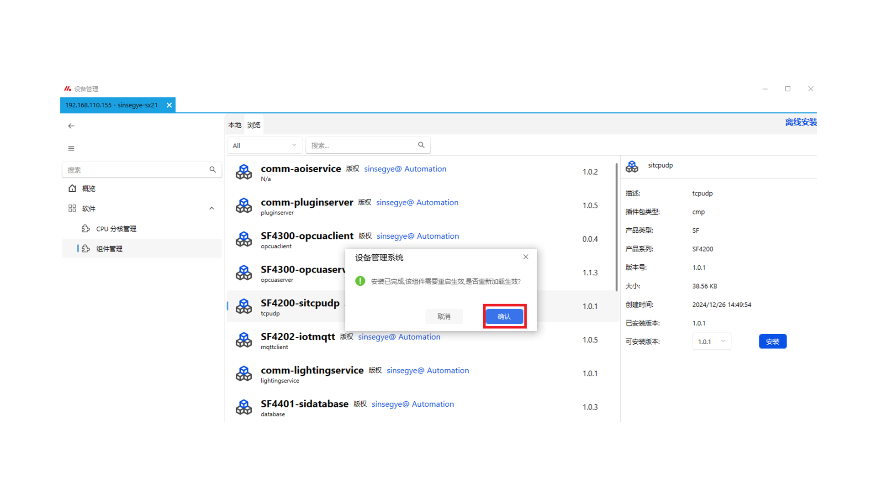Click the blue 安装 button
Screen dimensions: 877x493
click(x=772, y=341)
